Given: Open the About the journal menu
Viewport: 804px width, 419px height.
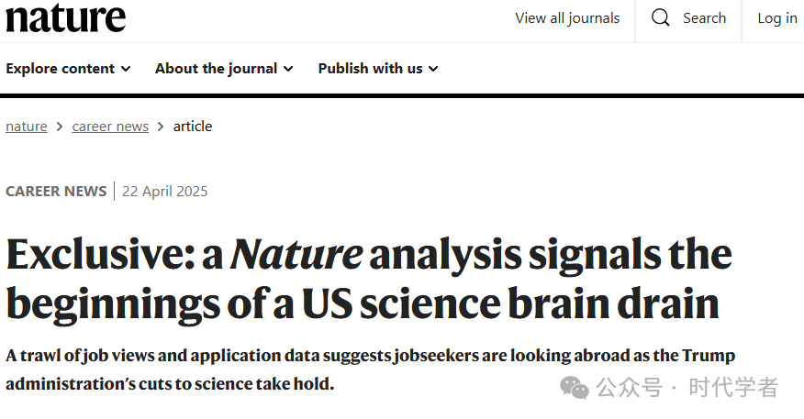Looking at the screenshot, I should [x=224, y=69].
